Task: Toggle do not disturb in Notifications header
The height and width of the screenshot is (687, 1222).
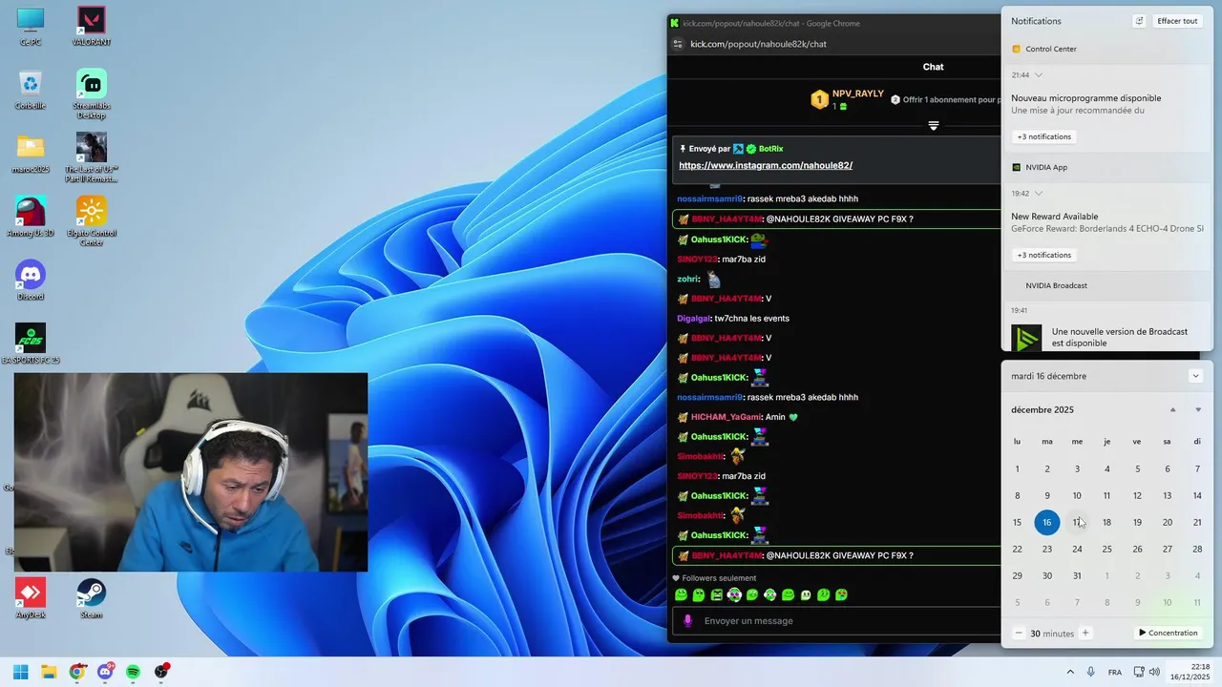Action: click(1139, 21)
